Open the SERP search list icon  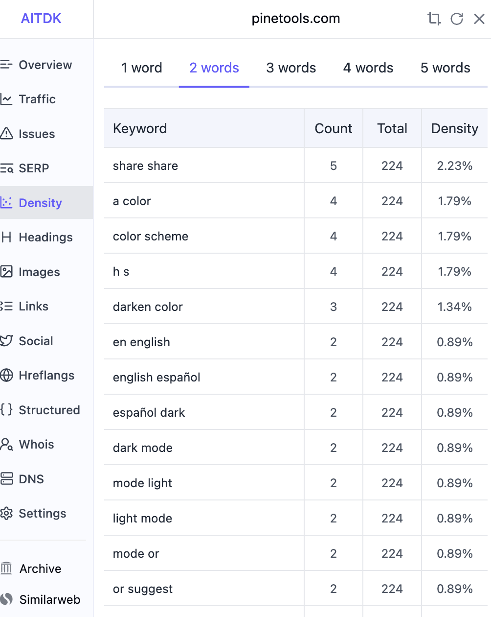[6, 168]
